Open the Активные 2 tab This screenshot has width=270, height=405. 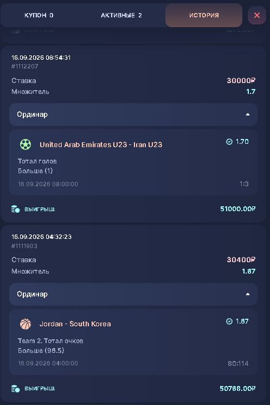[121, 15]
